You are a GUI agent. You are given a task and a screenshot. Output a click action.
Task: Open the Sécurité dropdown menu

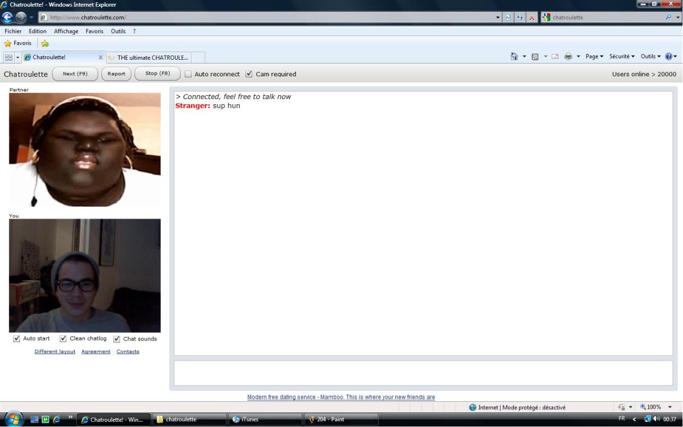[621, 56]
